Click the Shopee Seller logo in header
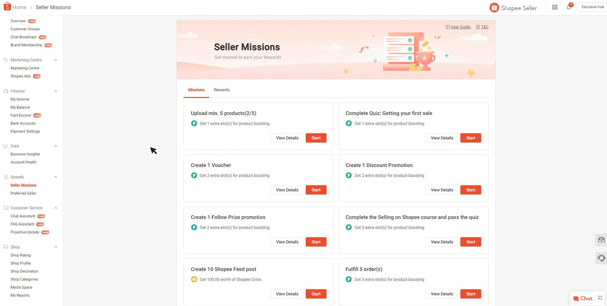Screen dimensions: 607x306 pyautogui.click(x=513, y=8)
